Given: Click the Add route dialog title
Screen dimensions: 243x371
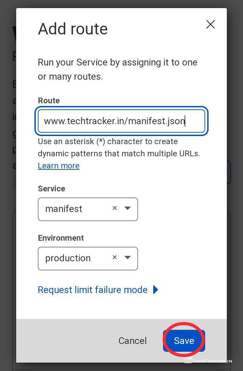Looking at the screenshot, I should click(73, 29).
